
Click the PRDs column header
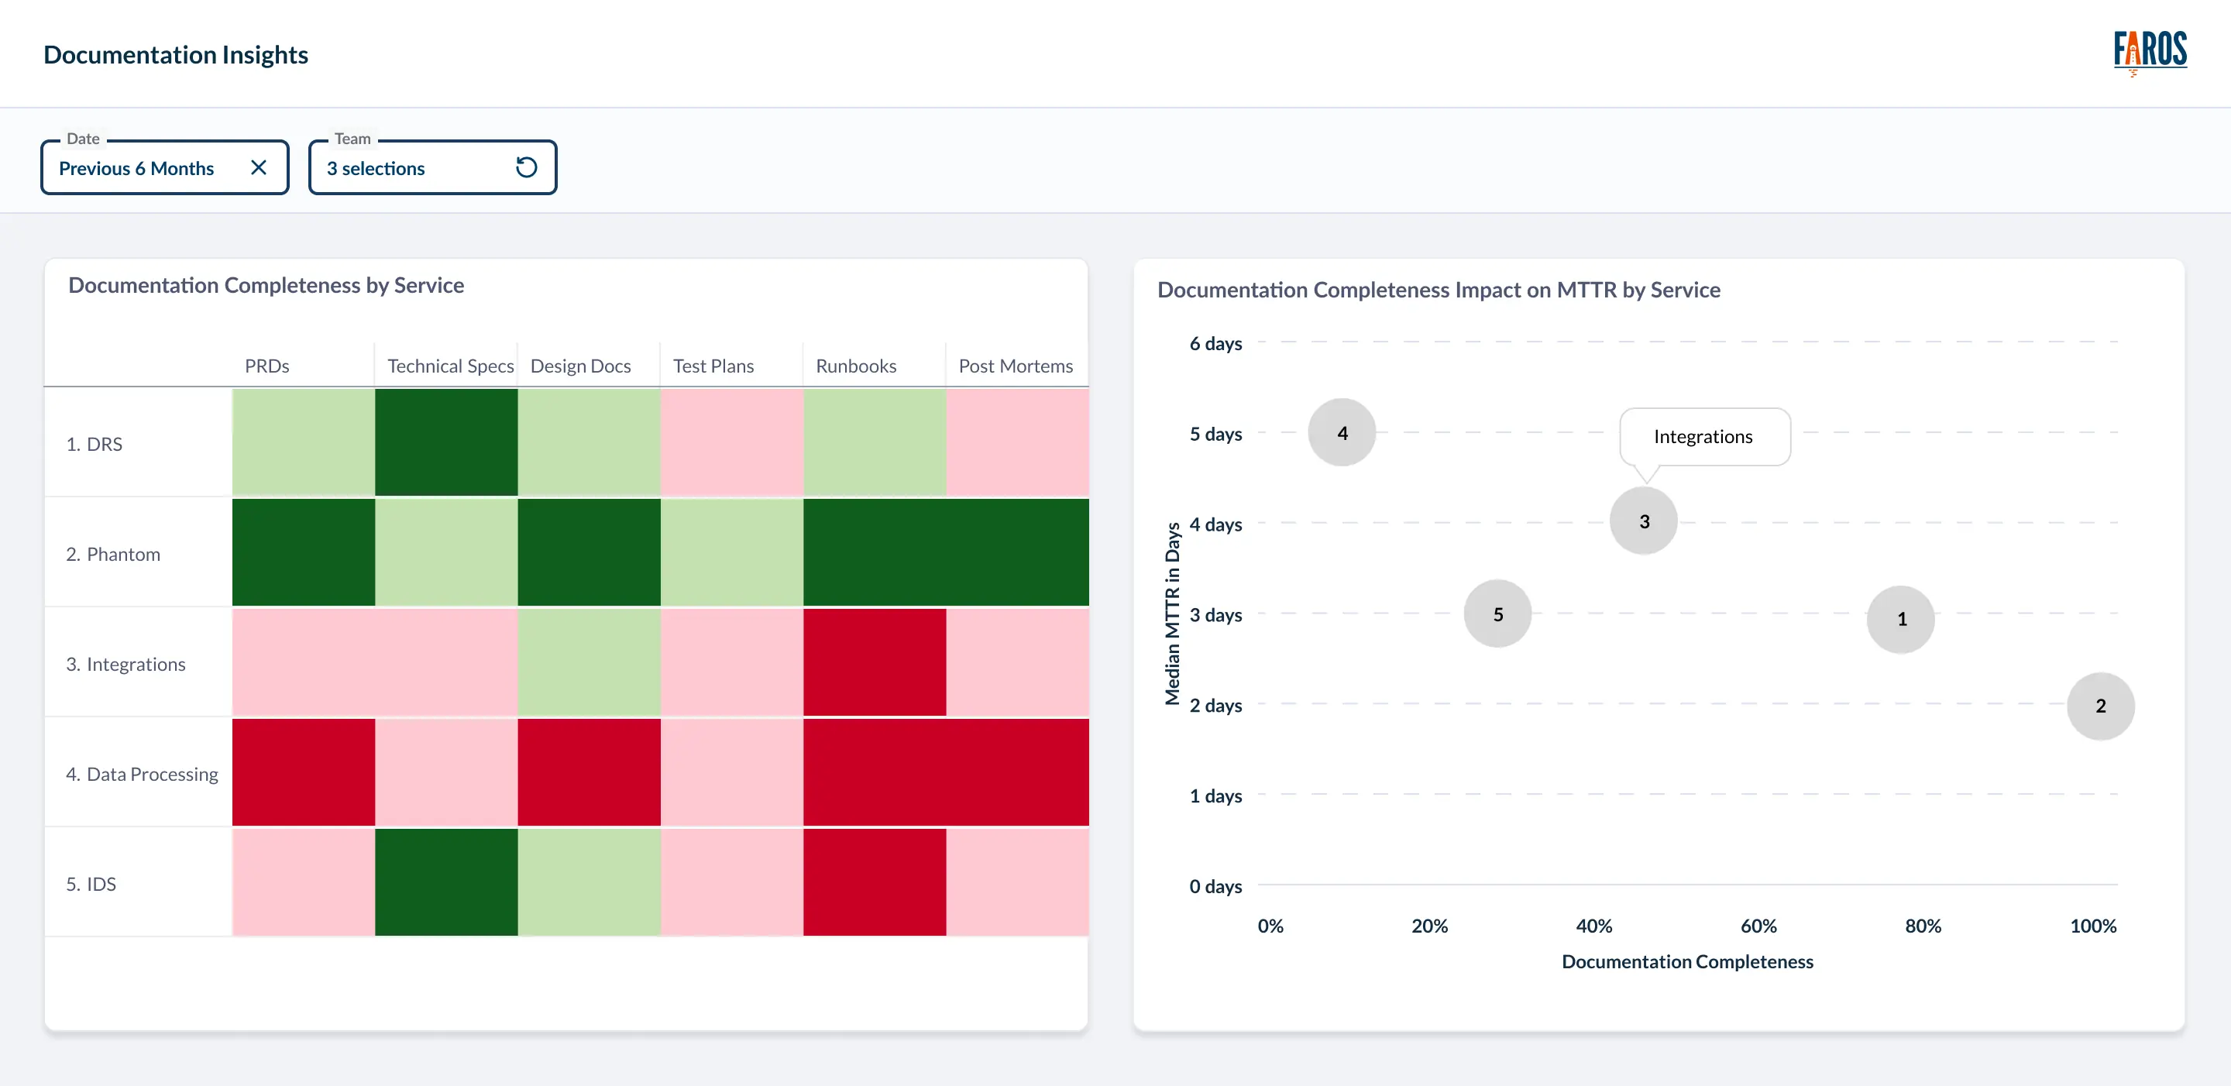[x=266, y=366]
